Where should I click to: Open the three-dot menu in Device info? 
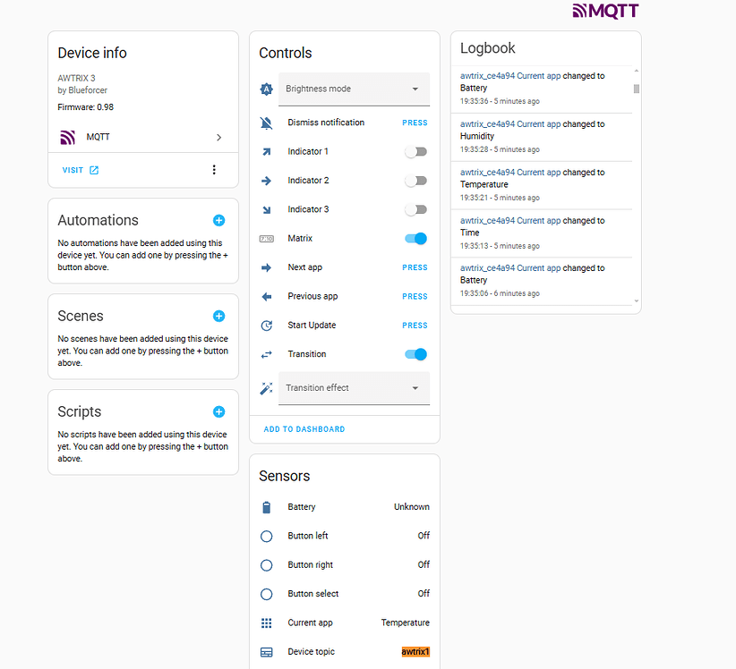pyautogui.click(x=213, y=170)
